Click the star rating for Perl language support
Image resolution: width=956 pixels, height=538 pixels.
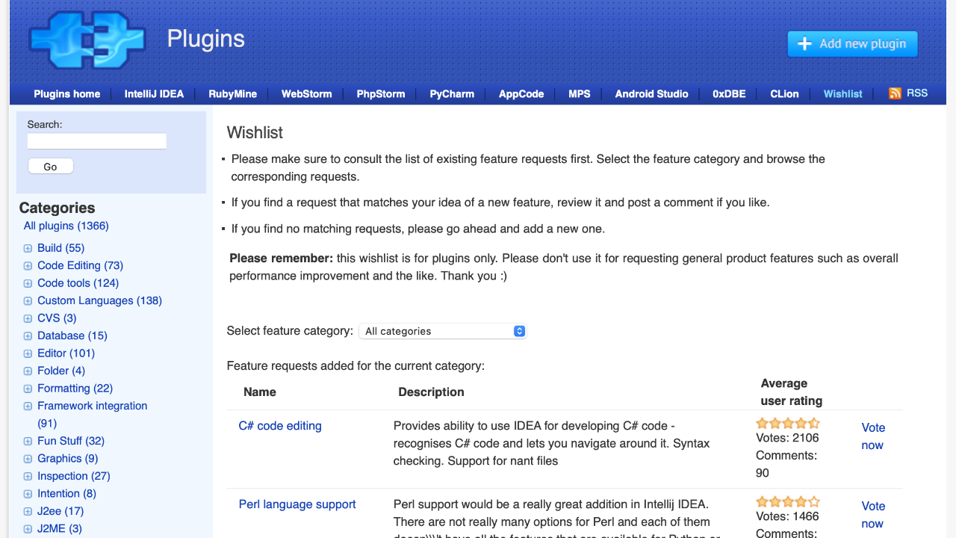click(788, 501)
